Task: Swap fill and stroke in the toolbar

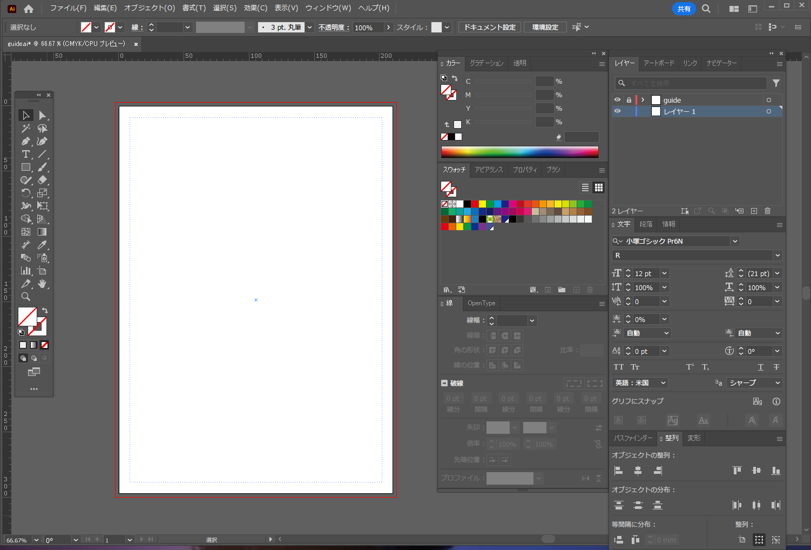Action: (x=45, y=311)
